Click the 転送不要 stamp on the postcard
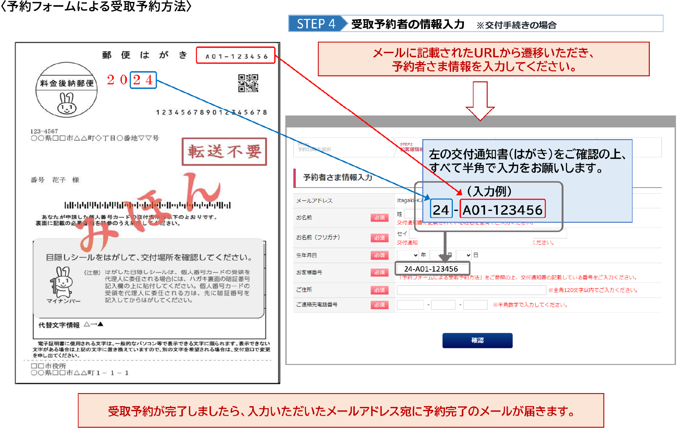The image size is (682, 438). click(225, 151)
